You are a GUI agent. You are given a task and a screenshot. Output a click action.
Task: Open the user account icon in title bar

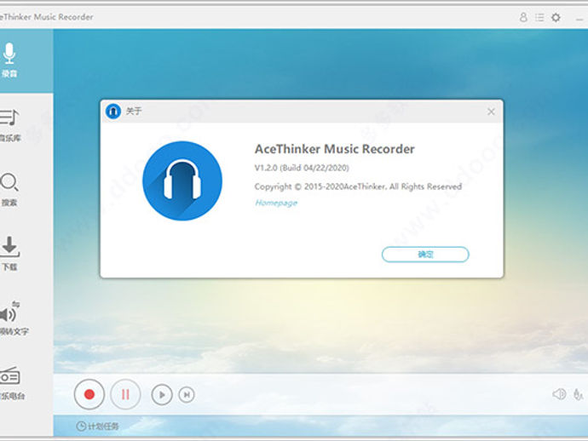(x=523, y=17)
